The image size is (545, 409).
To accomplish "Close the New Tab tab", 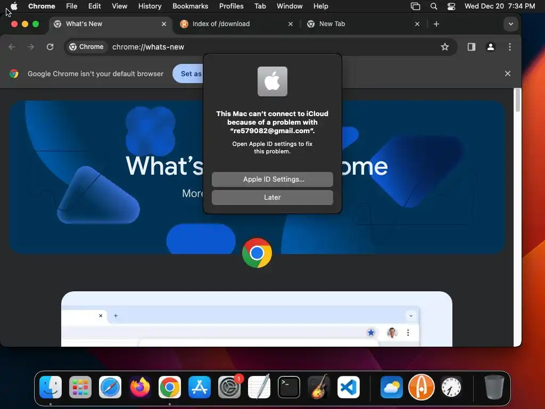I will (417, 24).
